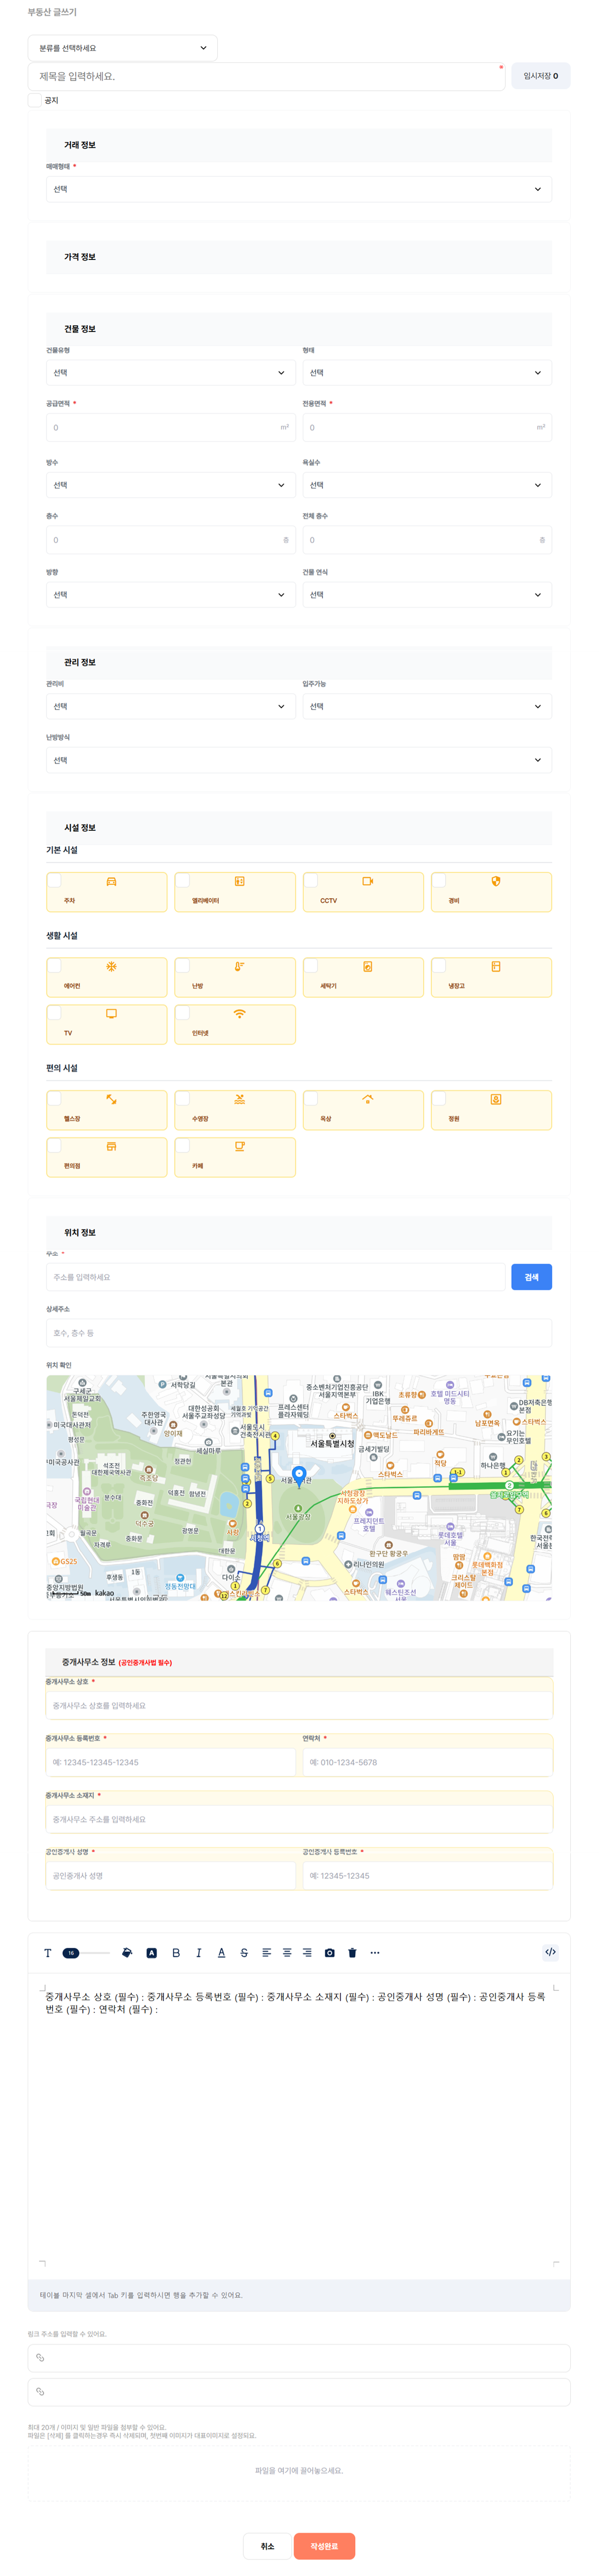Screen dimensions: 599x2576
Task: Open the paint bucket fill color tool
Action: click(x=127, y=1952)
